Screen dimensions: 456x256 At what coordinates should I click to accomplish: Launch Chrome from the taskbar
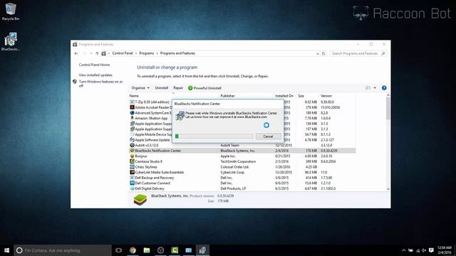[x=133, y=250]
